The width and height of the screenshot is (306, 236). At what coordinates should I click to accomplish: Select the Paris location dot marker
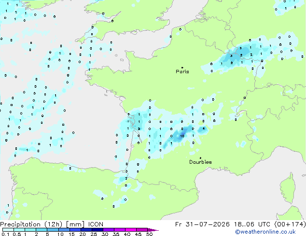pyautogui.click(x=182, y=67)
